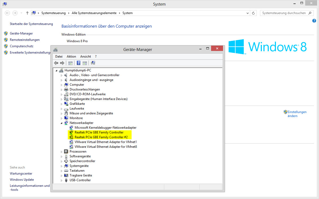
Task: Open Remoteeinstellungen
Action: tap(25, 40)
